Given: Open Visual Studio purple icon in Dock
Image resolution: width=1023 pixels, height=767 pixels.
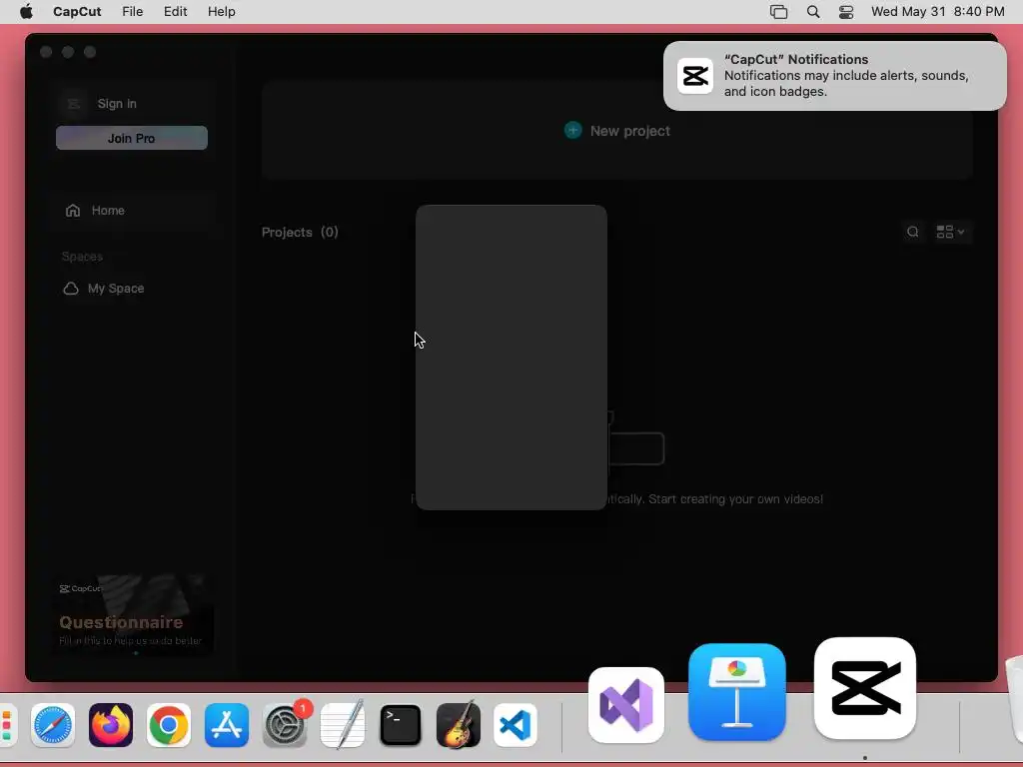Looking at the screenshot, I should tap(626, 705).
